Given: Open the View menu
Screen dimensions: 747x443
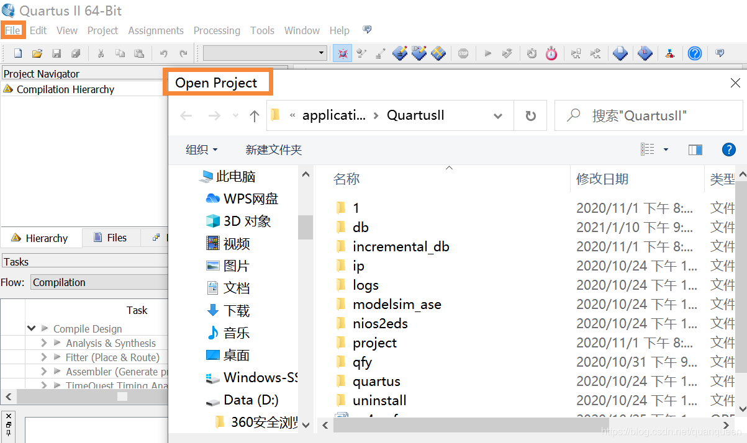Looking at the screenshot, I should point(67,30).
